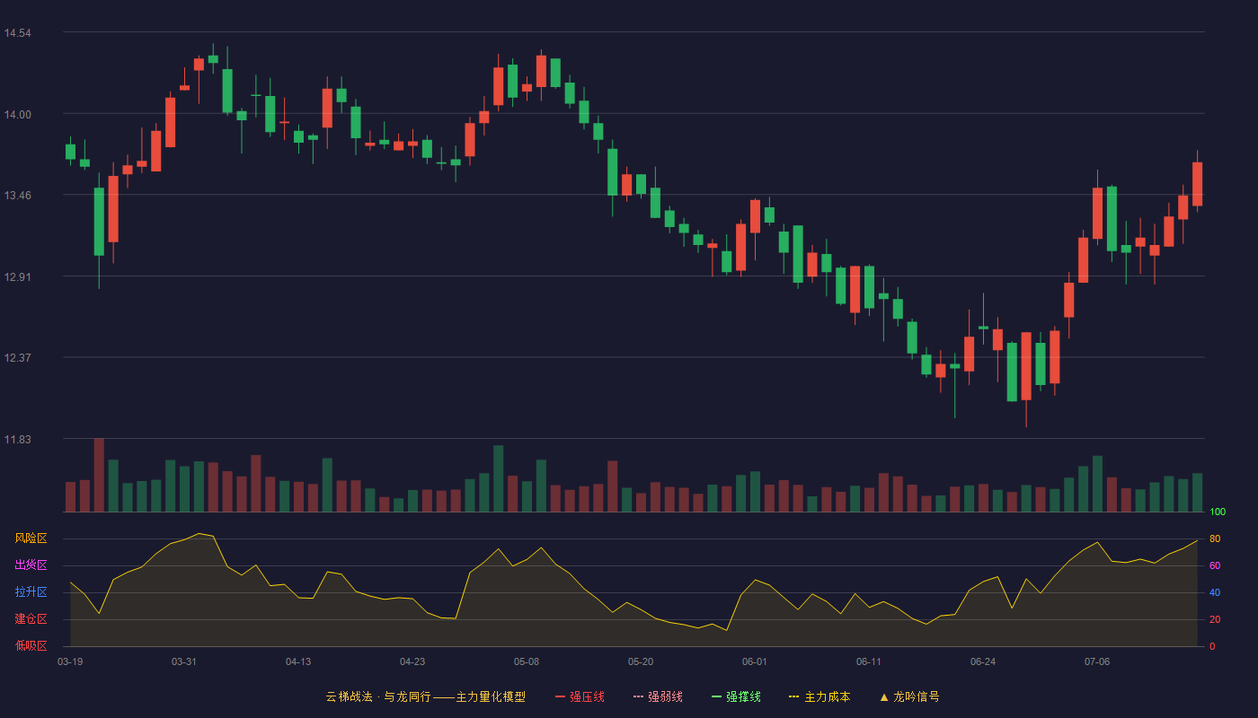The width and height of the screenshot is (1258, 718).
Task: Click the 05-20 date axis label
Action: pyautogui.click(x=641, y=661)
